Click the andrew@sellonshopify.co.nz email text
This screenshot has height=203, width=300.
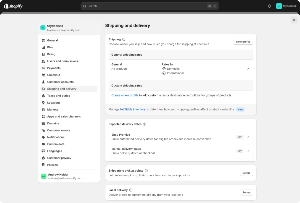click(66, 179)
